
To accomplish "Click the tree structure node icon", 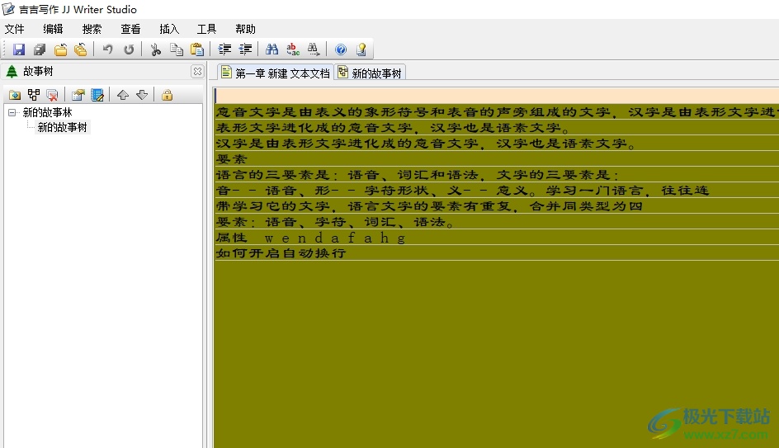I will (x=34, y=95).
